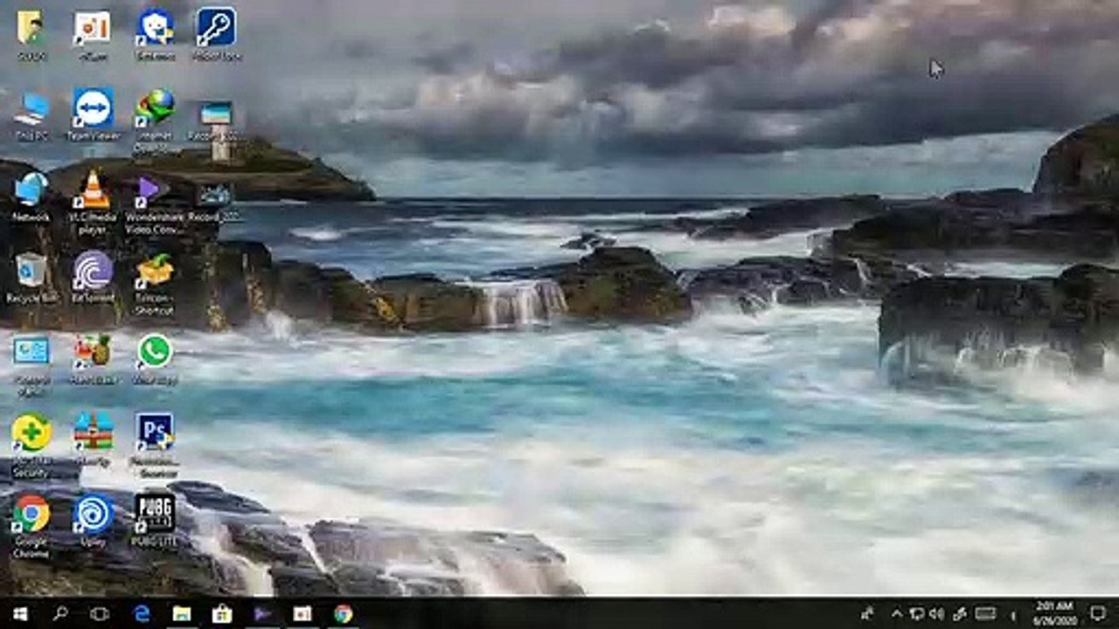
Task: Open the fruit game desktop shortcut
Action: point(93,350)
